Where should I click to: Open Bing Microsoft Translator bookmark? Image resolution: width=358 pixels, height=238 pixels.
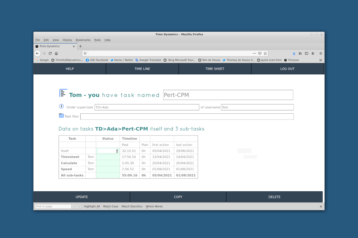(x=179, y=60)
